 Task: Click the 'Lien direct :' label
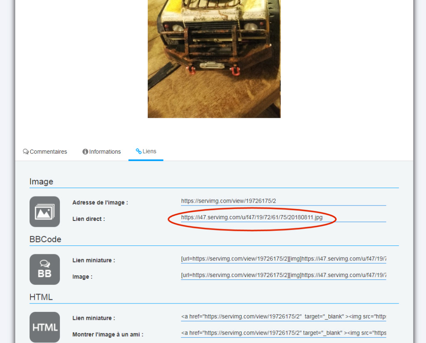(x=89, y=219)
